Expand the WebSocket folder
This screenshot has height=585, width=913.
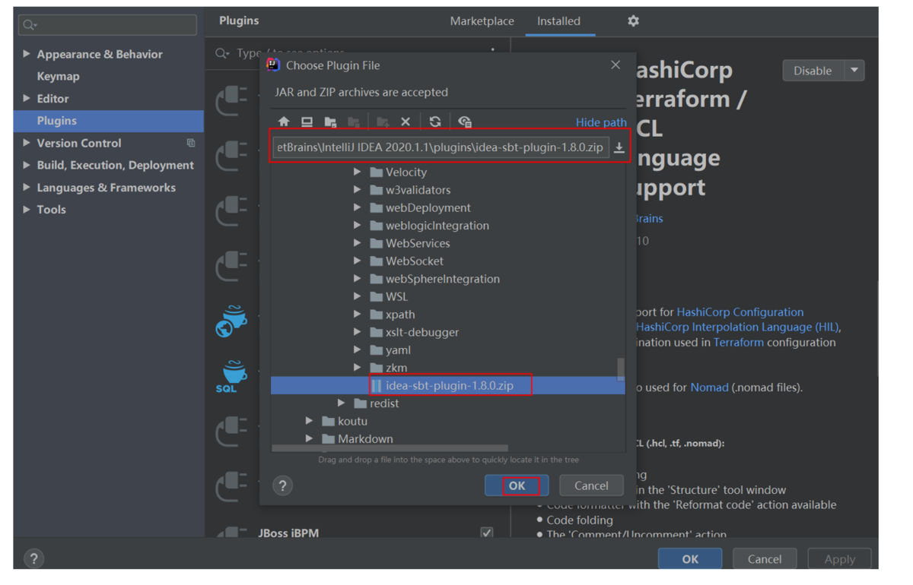point(357,261)
